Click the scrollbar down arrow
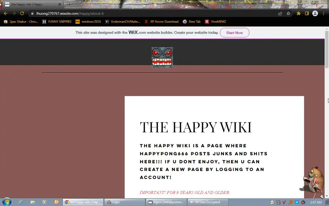This screenshot has width=329, height=206. pyautogui.click(x=327, y=196)
